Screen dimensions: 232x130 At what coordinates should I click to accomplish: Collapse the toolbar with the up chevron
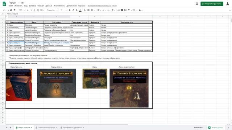point(229,10)
